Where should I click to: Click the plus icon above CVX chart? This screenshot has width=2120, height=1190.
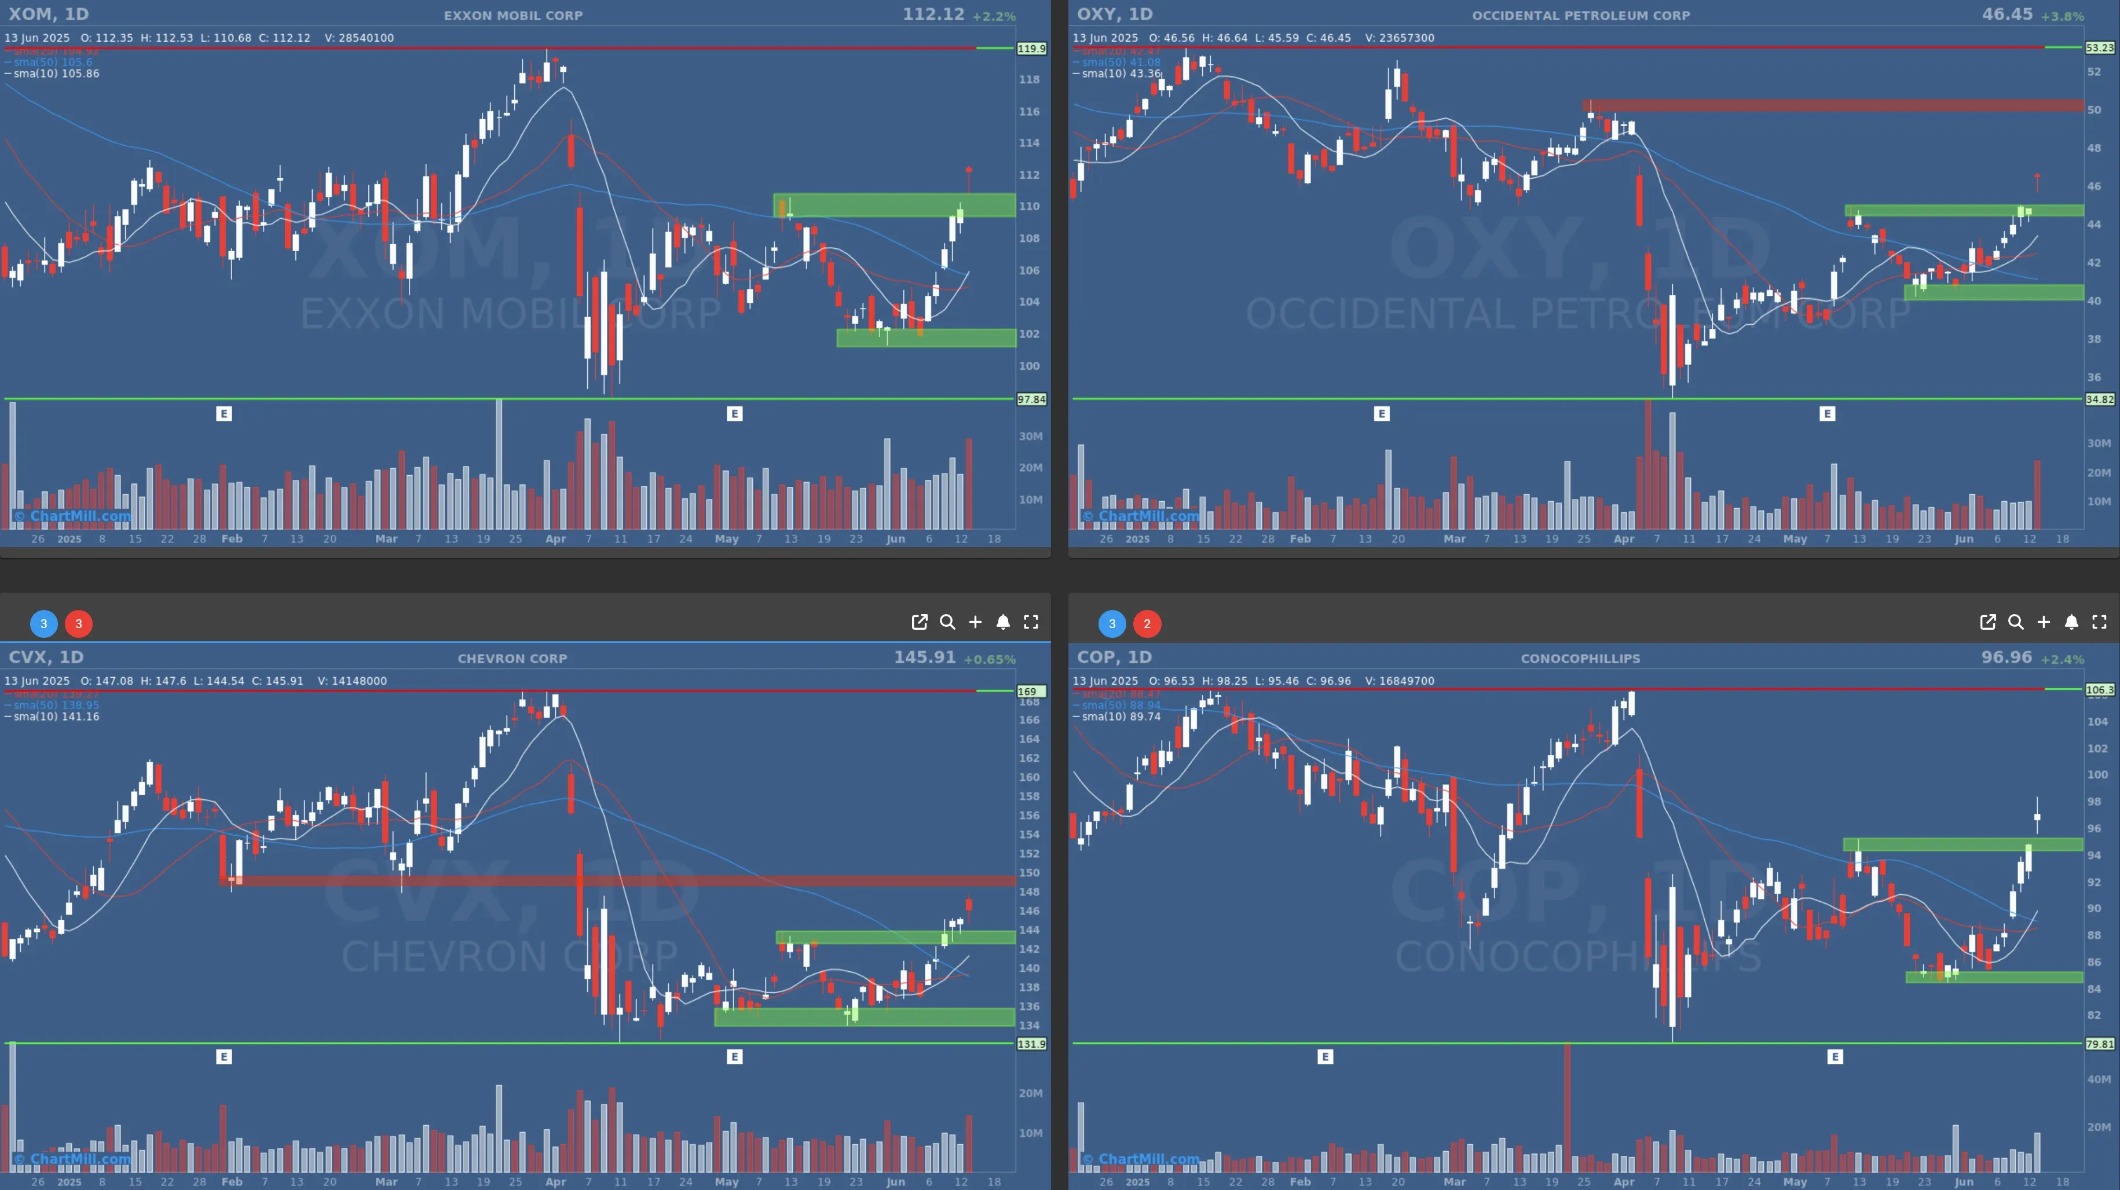[x=975, y=623]
